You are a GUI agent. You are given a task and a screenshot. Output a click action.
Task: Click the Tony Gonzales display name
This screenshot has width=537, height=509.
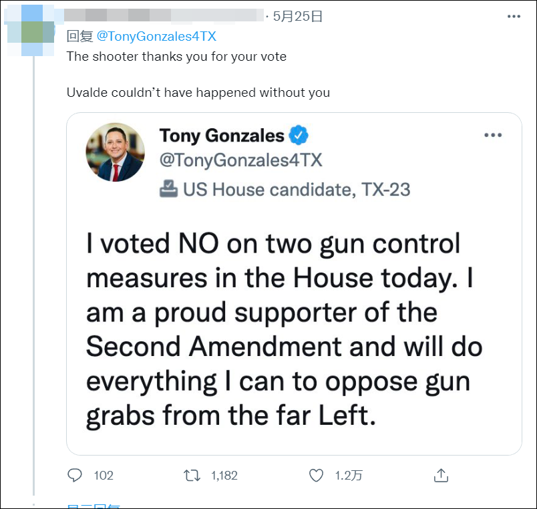tap(222, 136)
